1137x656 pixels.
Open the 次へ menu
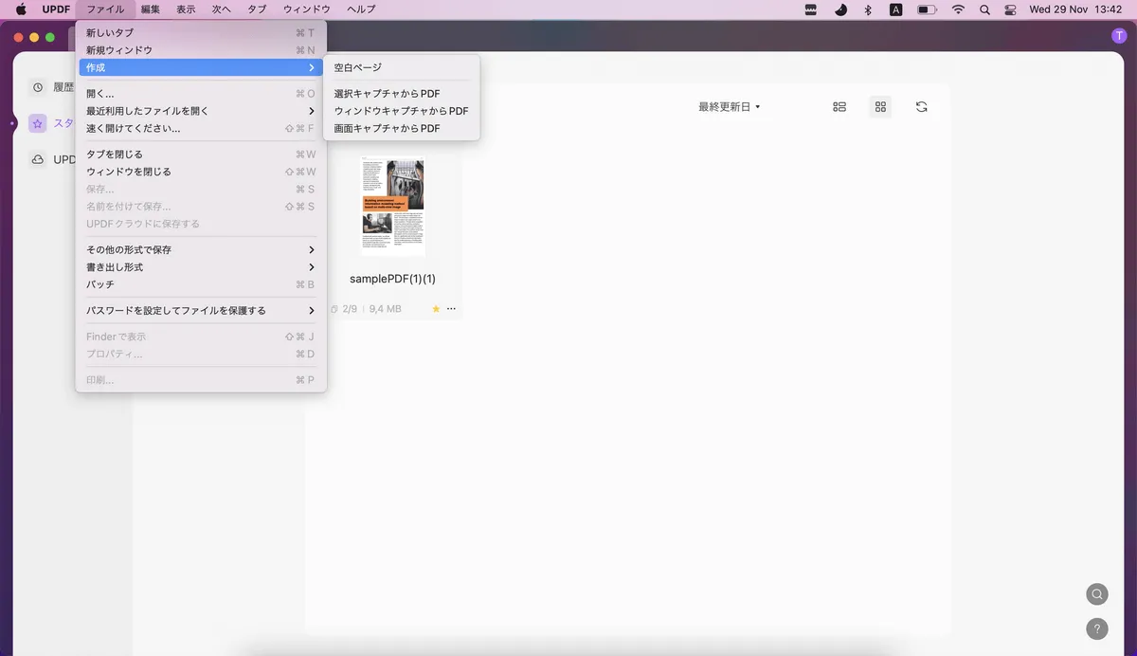(222, 9)
